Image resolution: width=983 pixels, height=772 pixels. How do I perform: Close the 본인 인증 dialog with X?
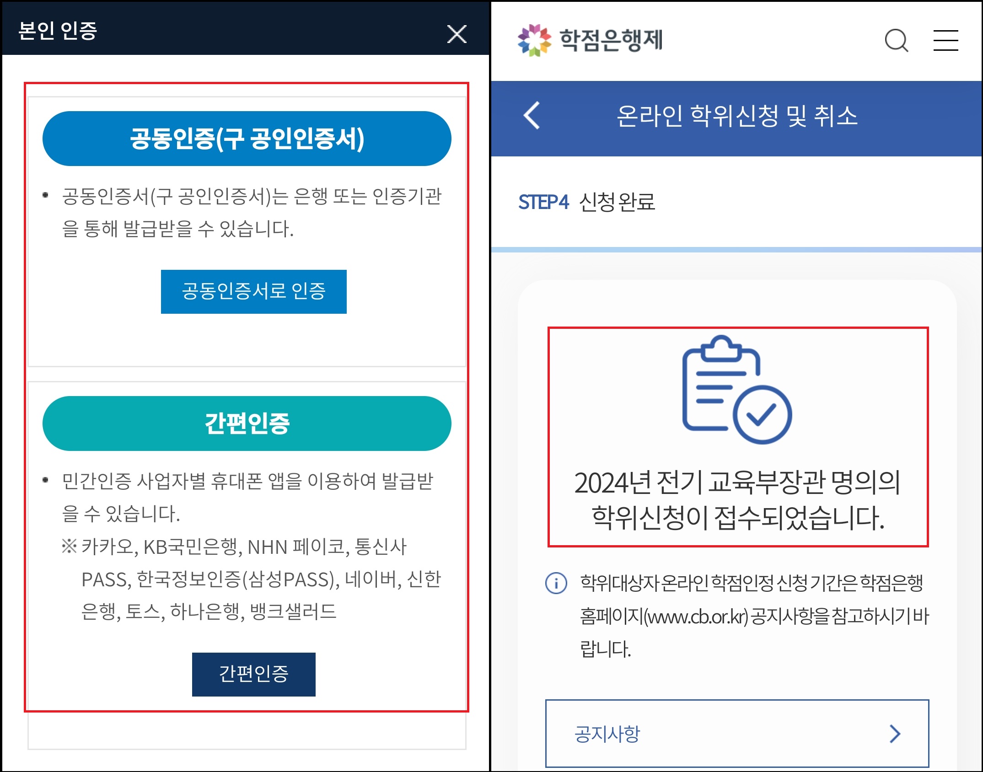(457, 34)
